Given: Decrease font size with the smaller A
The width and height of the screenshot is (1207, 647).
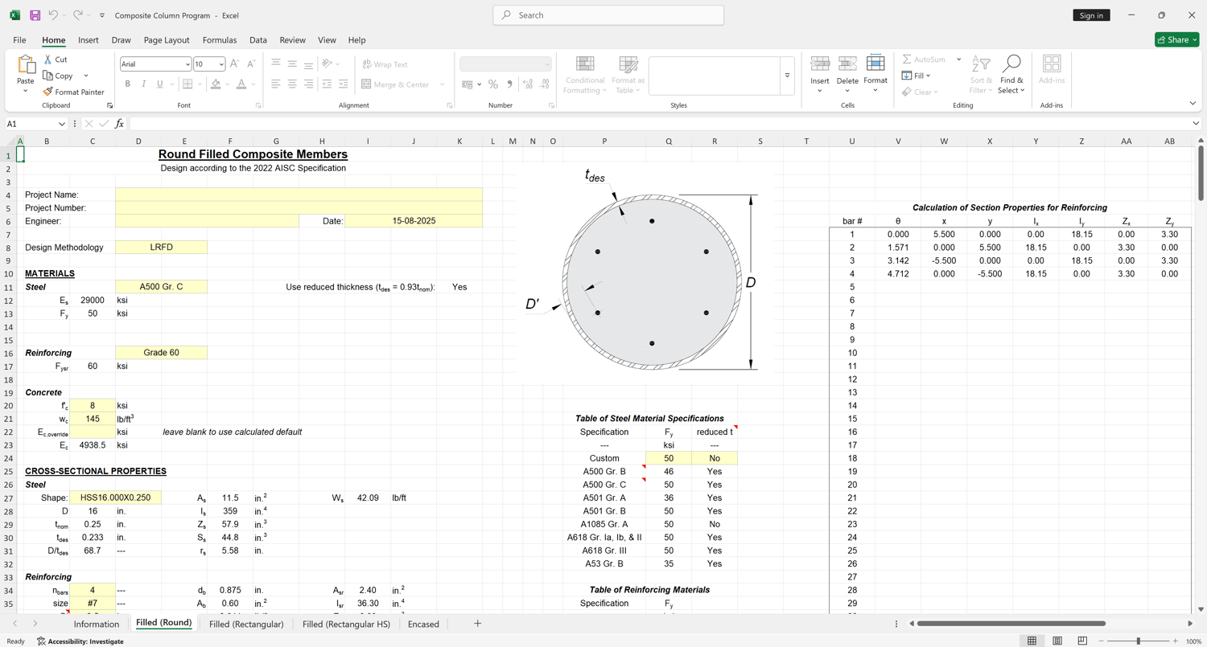Looking at the screenshot, I should (250, 63).
